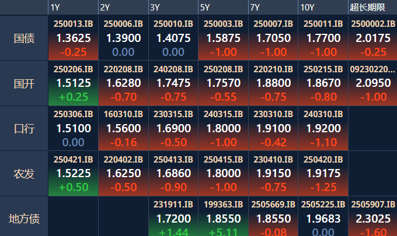Select the 国开 row label

click(x=24, y=83)
